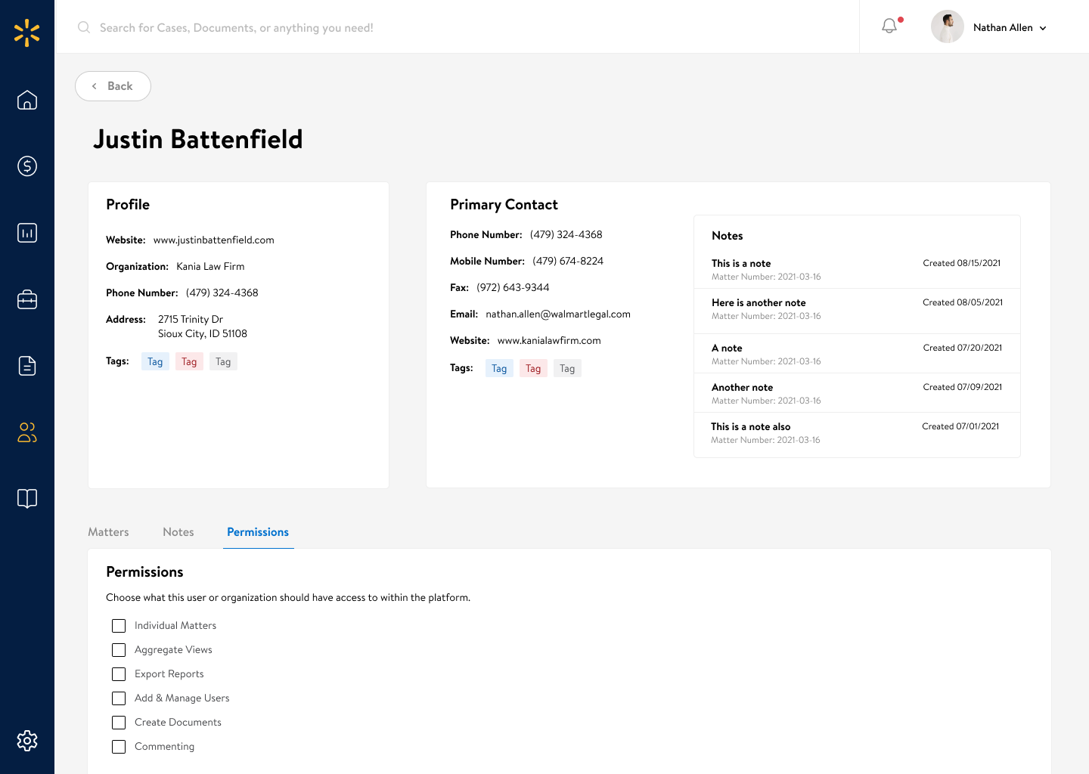
Task: Open the Reports chart icon
Action: tap(27, 233)
